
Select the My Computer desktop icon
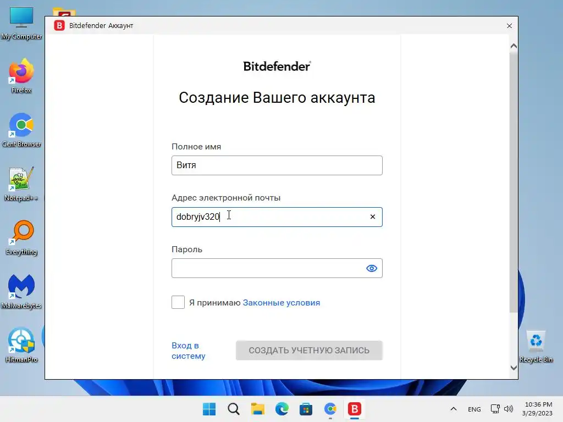pos(21,23)
